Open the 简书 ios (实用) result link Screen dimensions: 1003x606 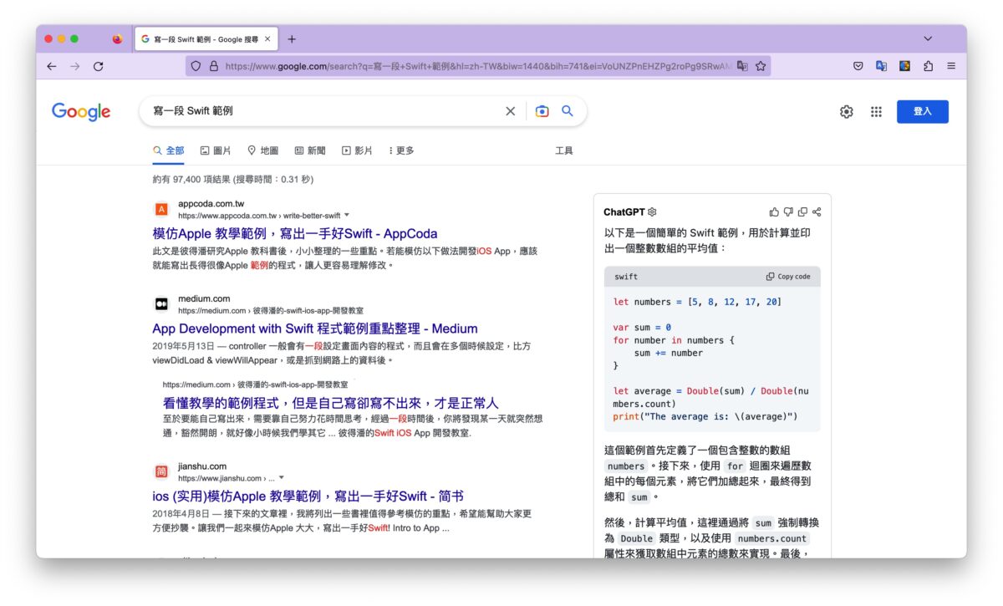pos(308,496)
